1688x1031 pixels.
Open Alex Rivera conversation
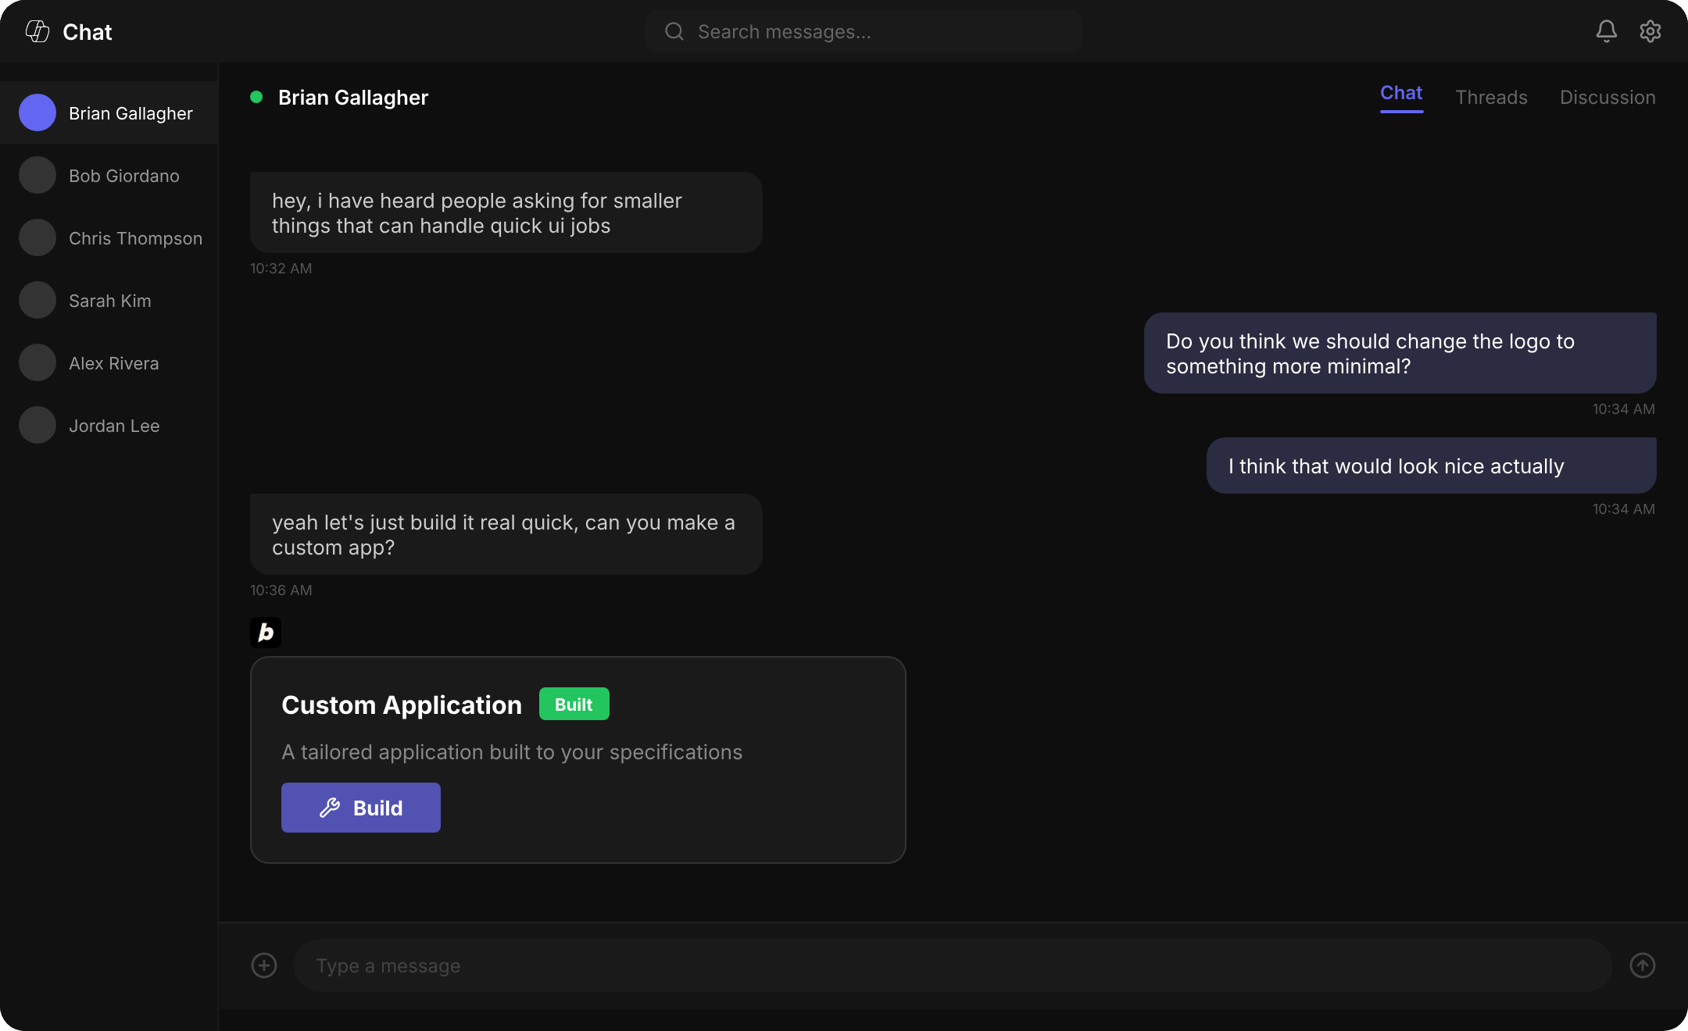(109, 362)
